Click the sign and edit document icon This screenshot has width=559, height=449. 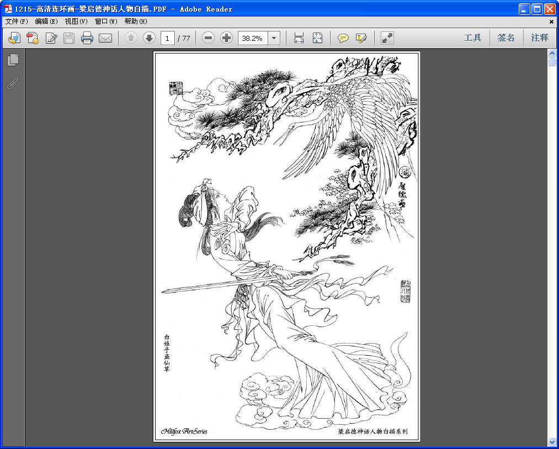[x=51, y=38]
